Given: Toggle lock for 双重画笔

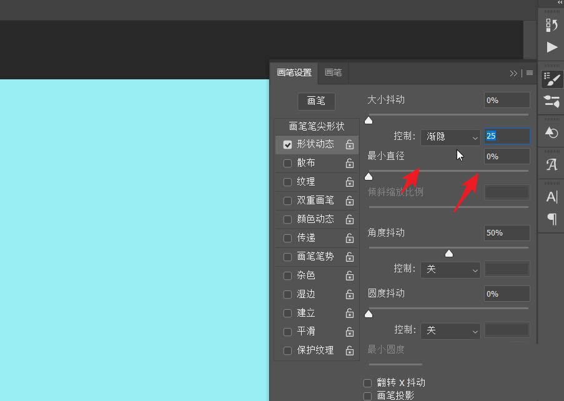Looking at the screenshot, I should click(x=350, y=200).
